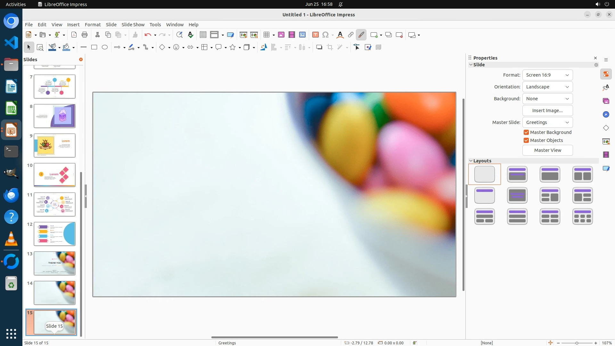Click the Master View button
The height and width of the screenshot is (346, 615).
pos(547,150)
